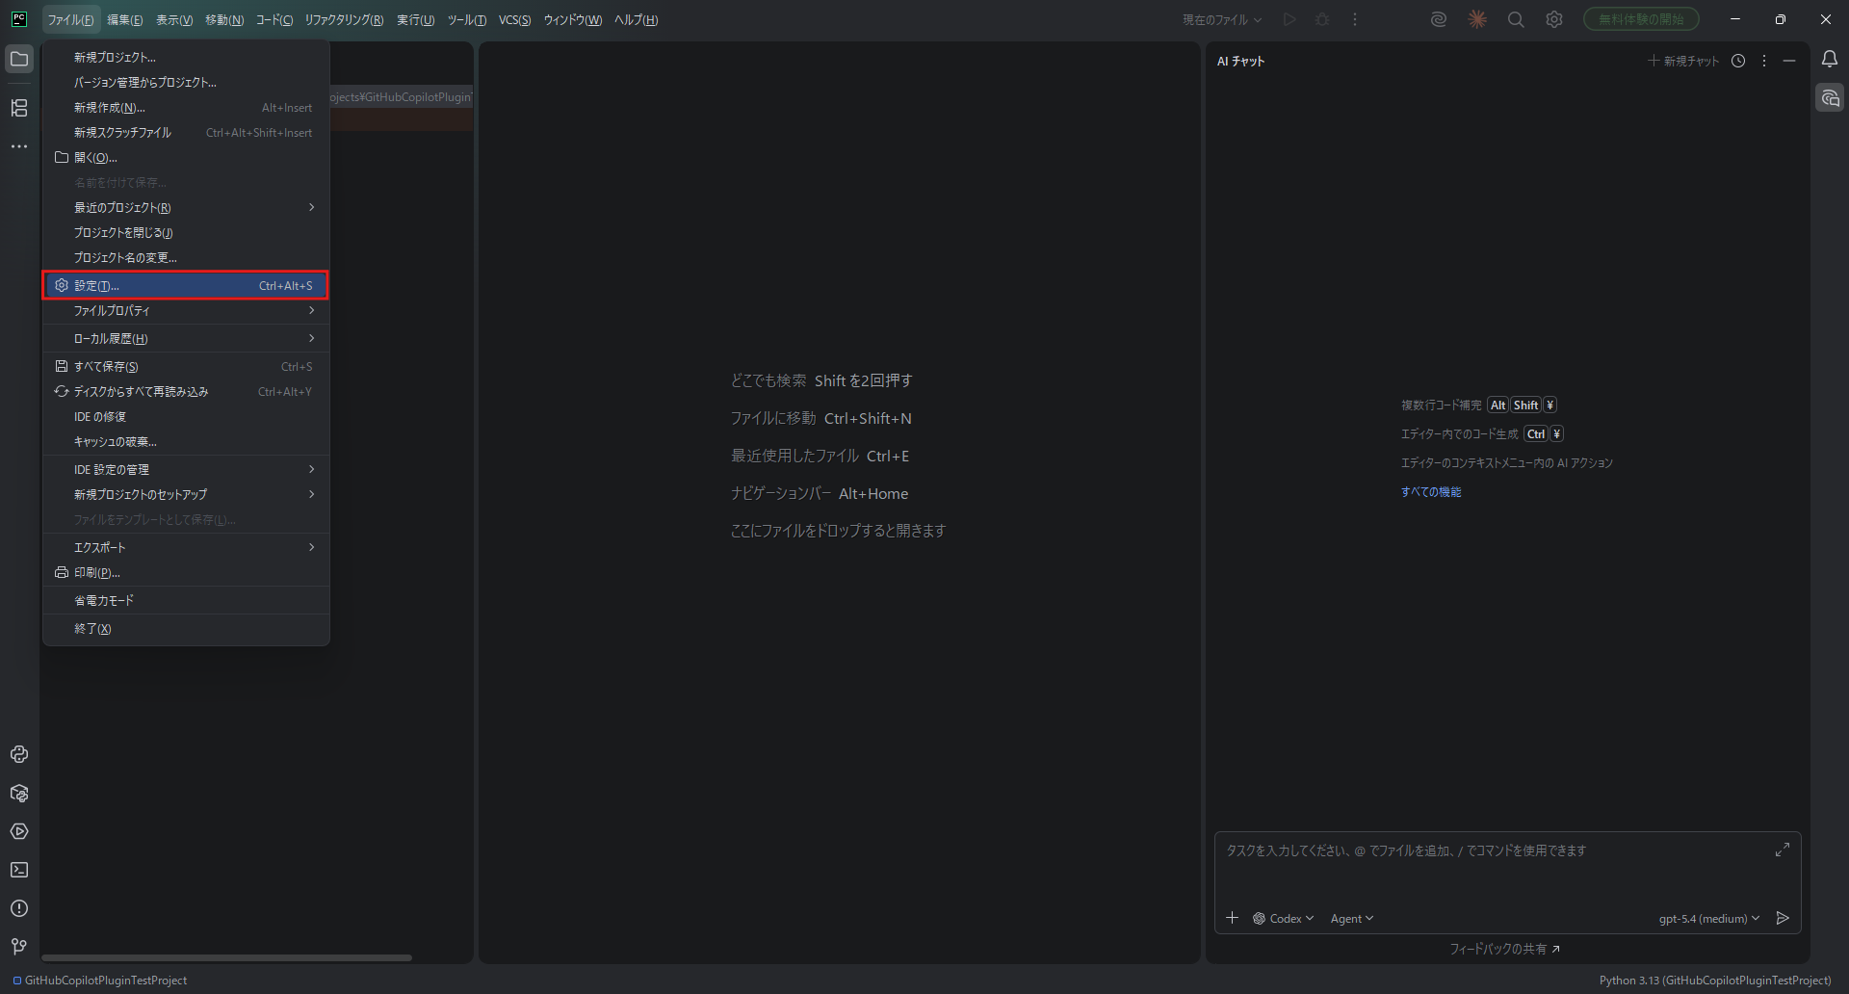Viewport: 1849px width, 994px height.
Task: Open the Codex agent dropdown
Action: (x=1283, y=919)
